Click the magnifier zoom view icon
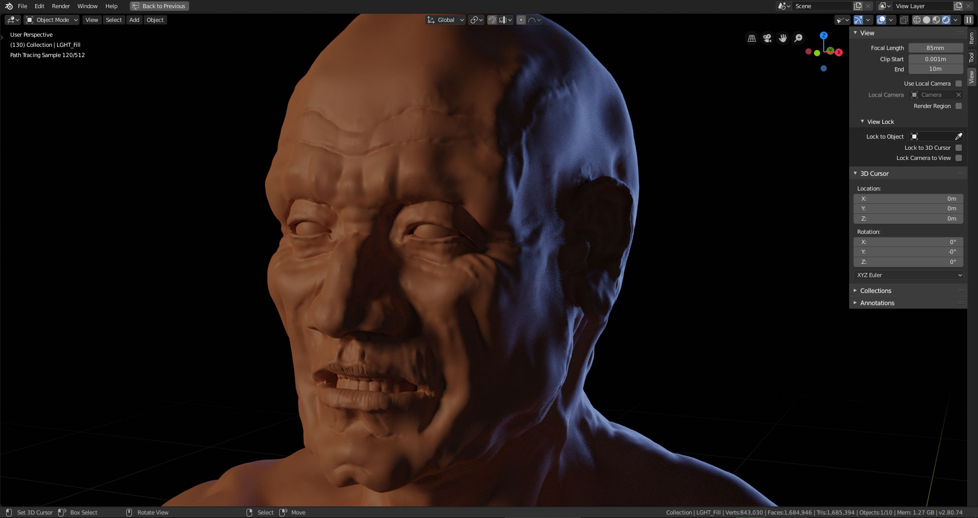The height and width of the screenshot is (518, 978). point(799,38)
